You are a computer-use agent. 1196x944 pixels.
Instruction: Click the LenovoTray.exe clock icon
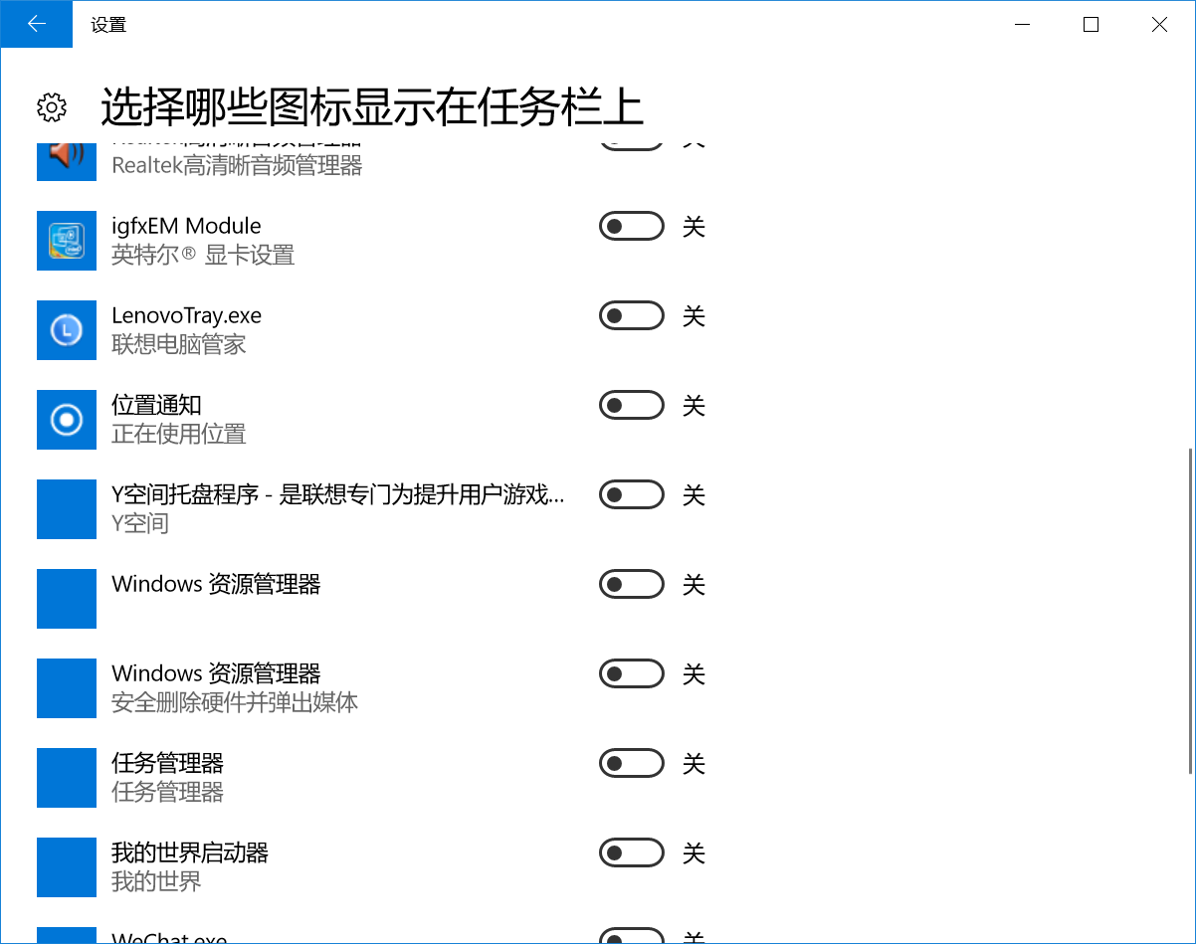[x=67, y=330]
